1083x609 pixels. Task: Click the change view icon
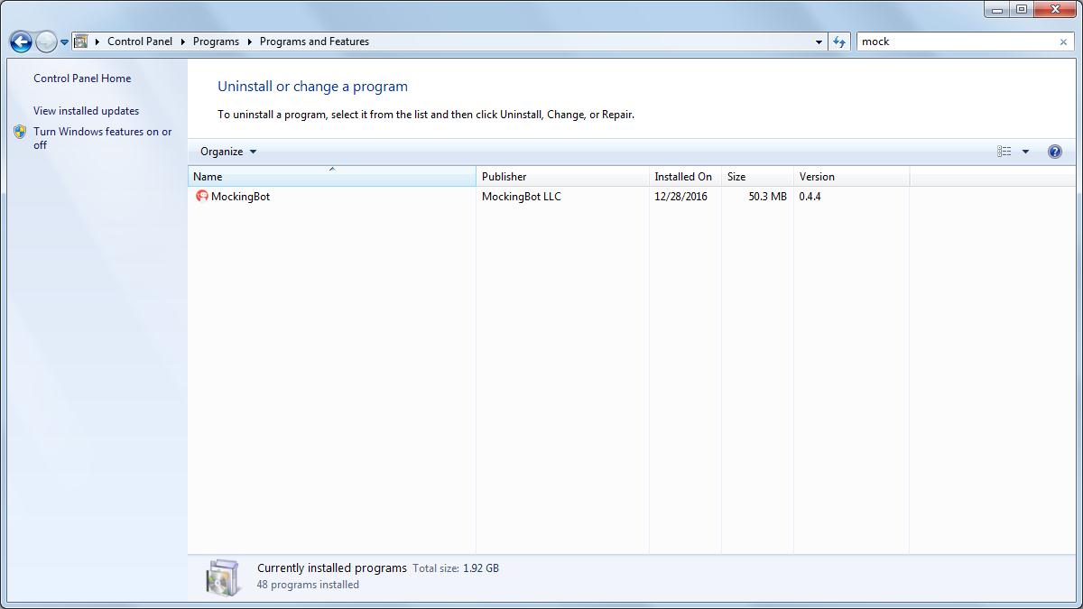1004,152
